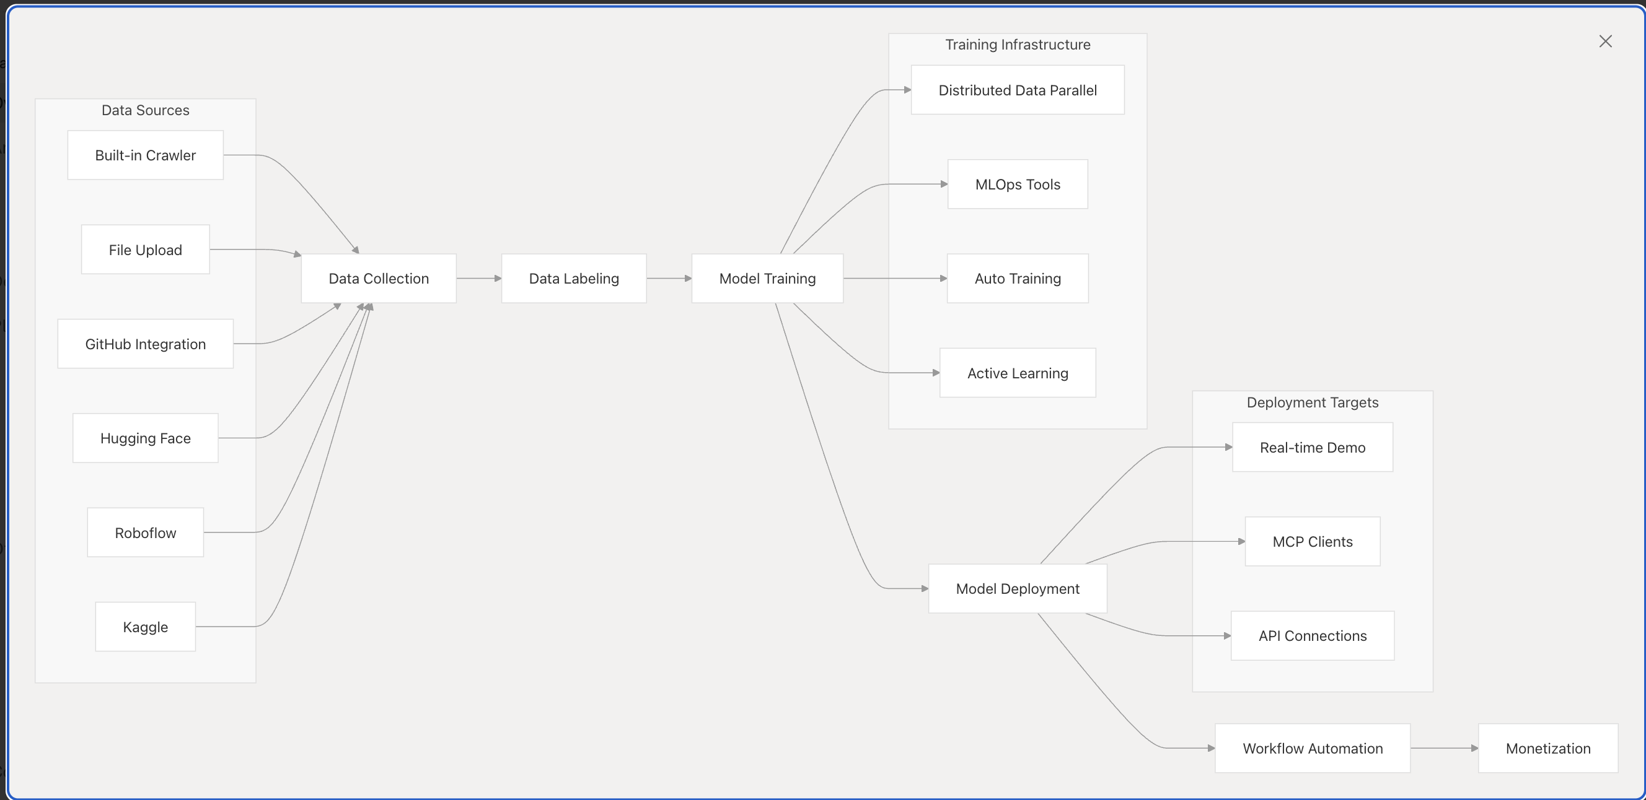
Task: Select Distributed Data Parallel box
Action: tap(1017, 90)
